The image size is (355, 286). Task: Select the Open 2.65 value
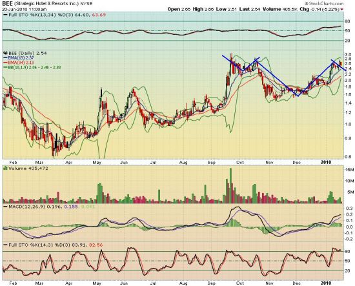coord(179,9)
